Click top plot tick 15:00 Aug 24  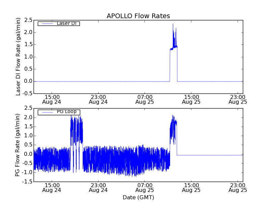[52, 99]
